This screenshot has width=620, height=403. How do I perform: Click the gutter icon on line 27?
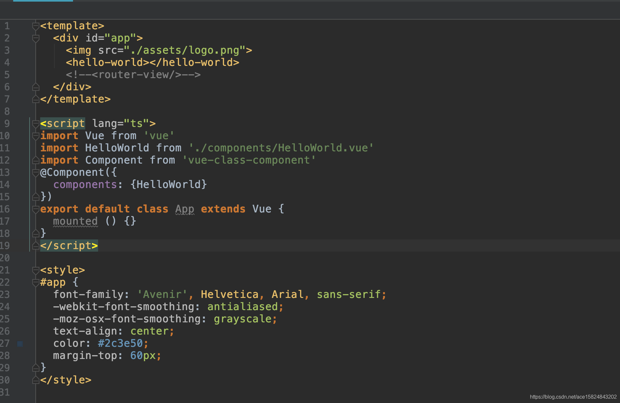[x=22, y=344]
